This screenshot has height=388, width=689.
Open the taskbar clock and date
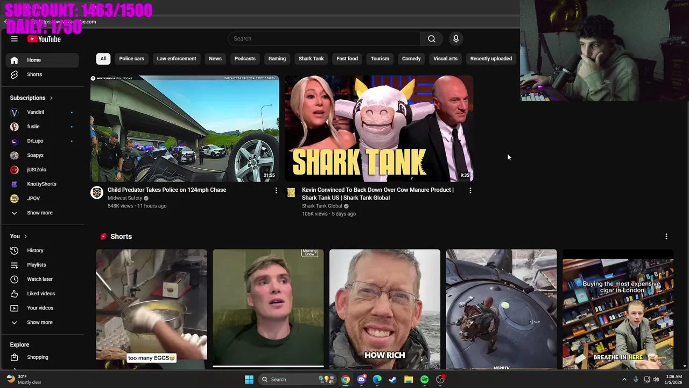click(x=674, y=379)
